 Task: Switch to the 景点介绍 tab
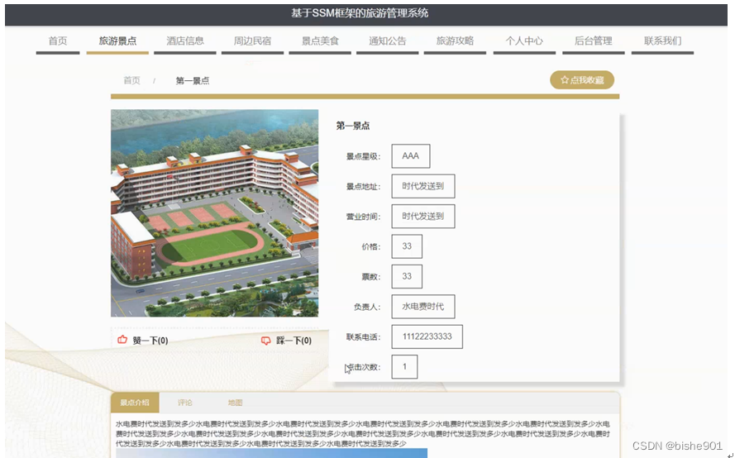click(x=135, y=403)
